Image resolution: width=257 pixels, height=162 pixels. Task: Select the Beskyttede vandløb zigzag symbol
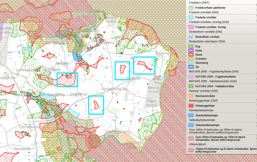pos(191,37)
